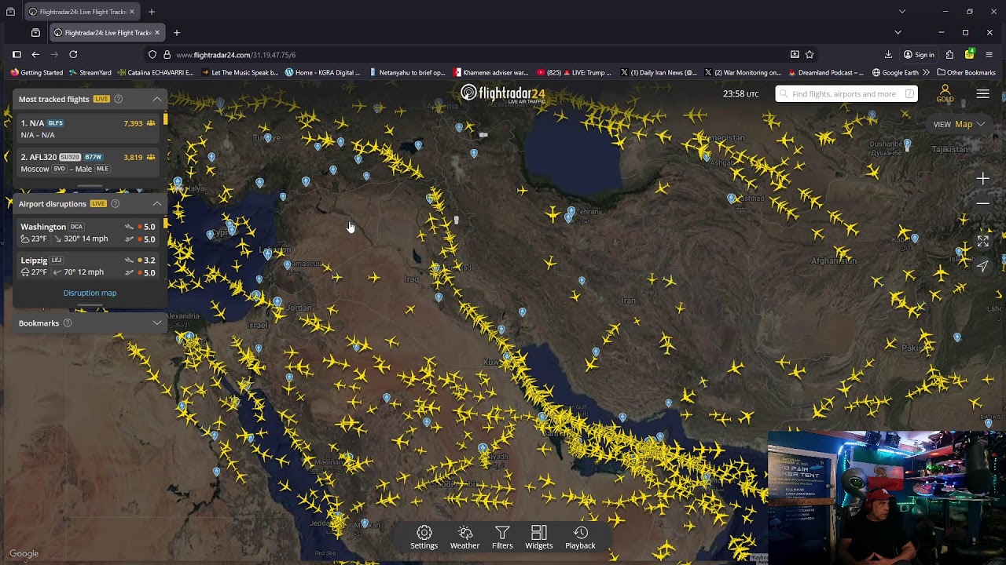Open Dreamland Podcast bookmark
This screenshot has height=565, width=1006.
coord(825,72)
